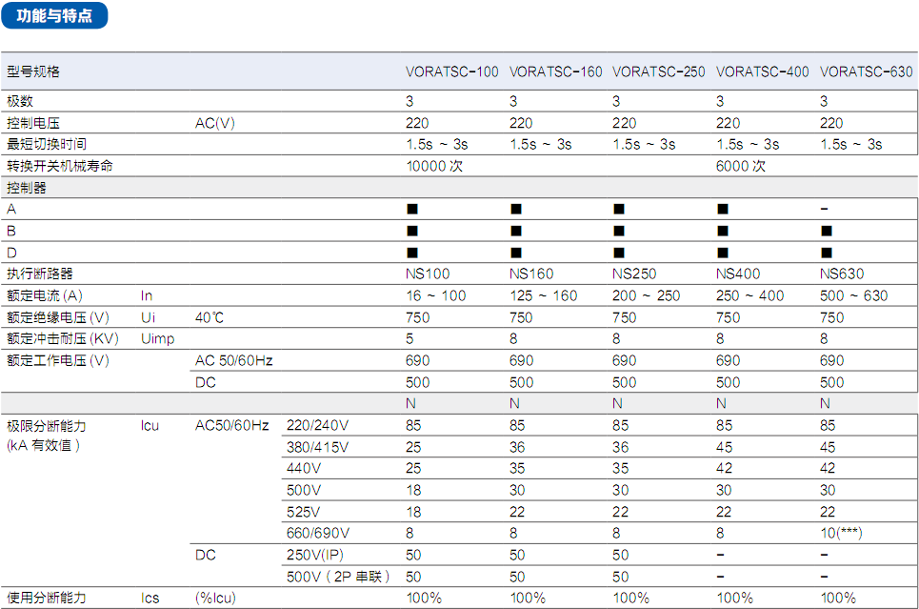This screenshot has width=919, height=609.
Task: Click the 型号规格 header label
Action: 33,72
